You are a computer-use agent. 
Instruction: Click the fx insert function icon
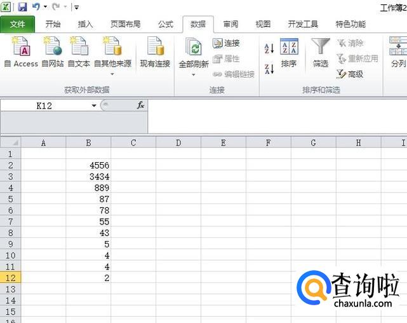click(x=140, y=106)
